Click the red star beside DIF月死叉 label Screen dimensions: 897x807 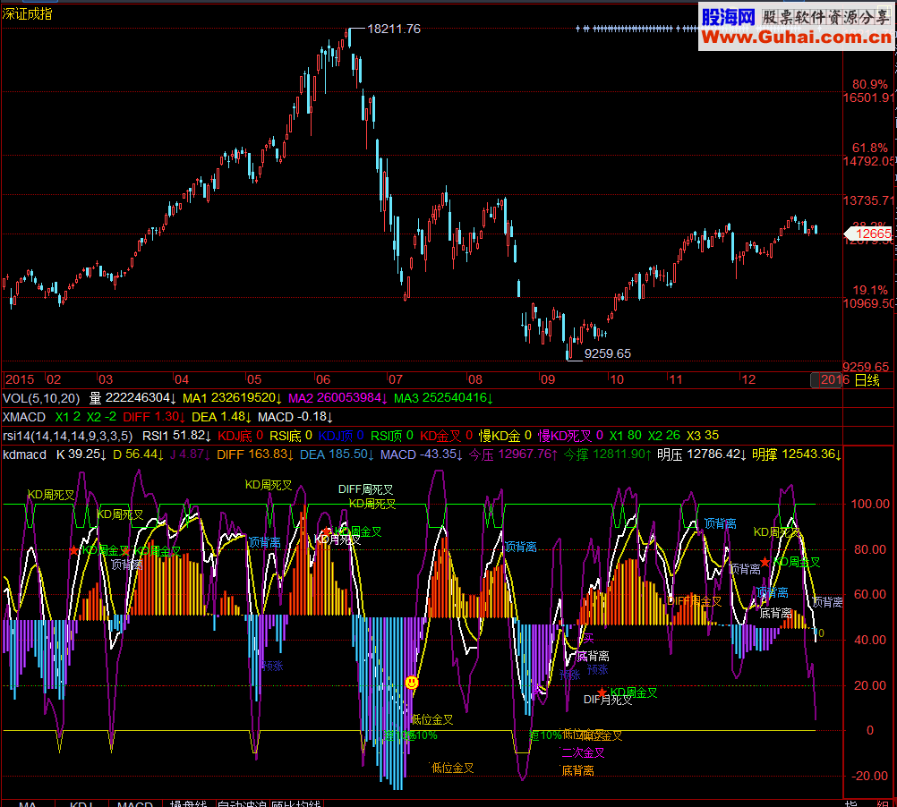[x=602, y=692]
